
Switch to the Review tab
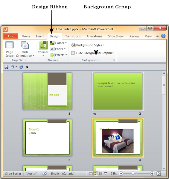pyautogui.click(x=134, y=36)
